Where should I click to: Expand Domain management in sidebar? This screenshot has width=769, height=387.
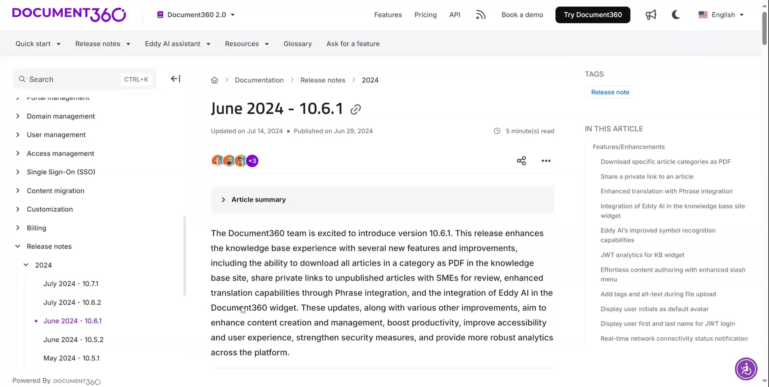18,116
